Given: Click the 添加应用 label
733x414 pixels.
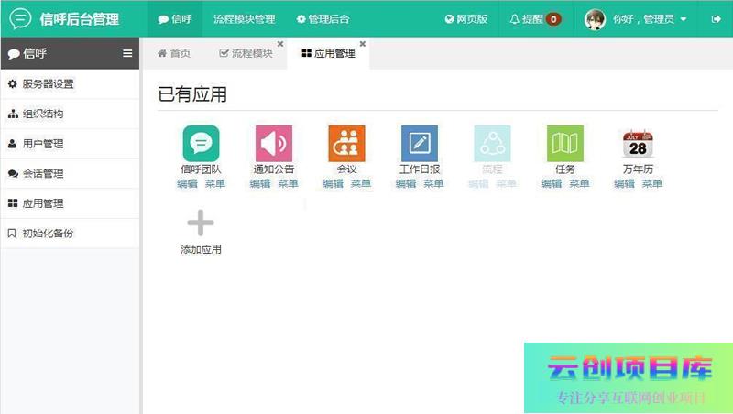Looking at the screenshot, I should click(x=201, y=249).
